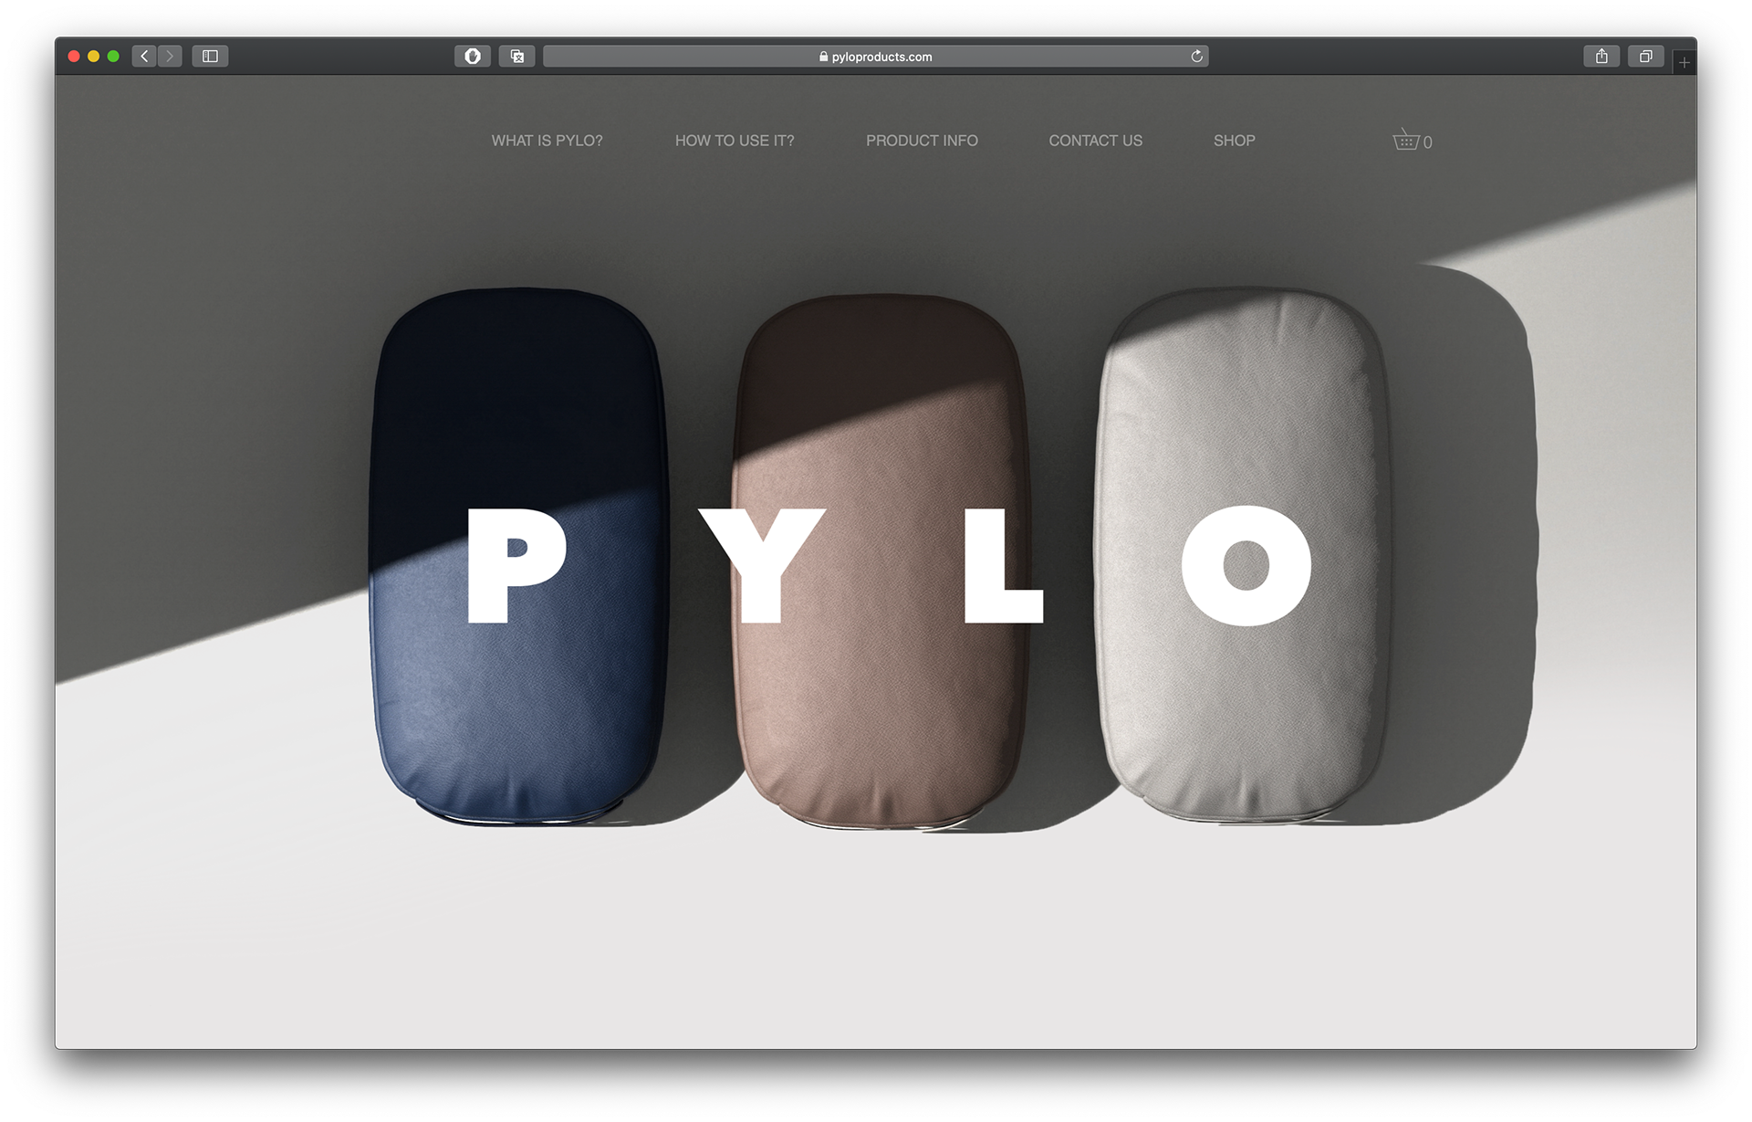Open the WHAT IS PYLO? menu item
The image size is (1752, 1122).
547,141
